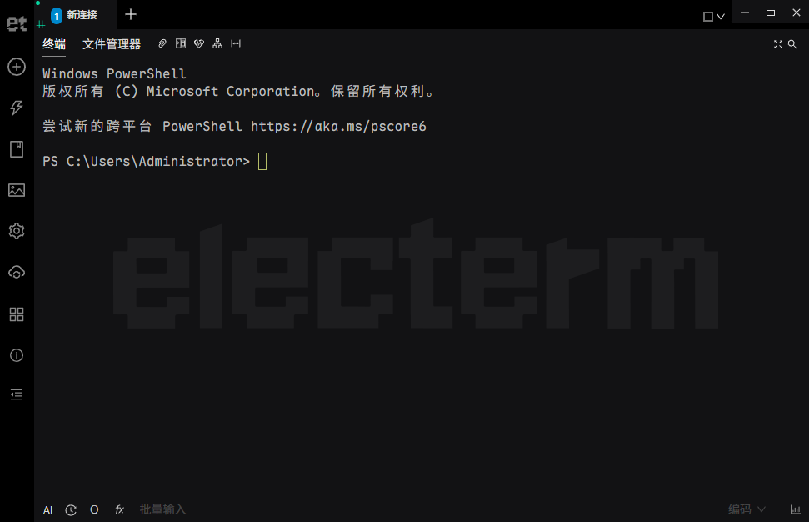809x522 pixels.
Task: Switch to the 终端 tab
Action: click(54, 44)
